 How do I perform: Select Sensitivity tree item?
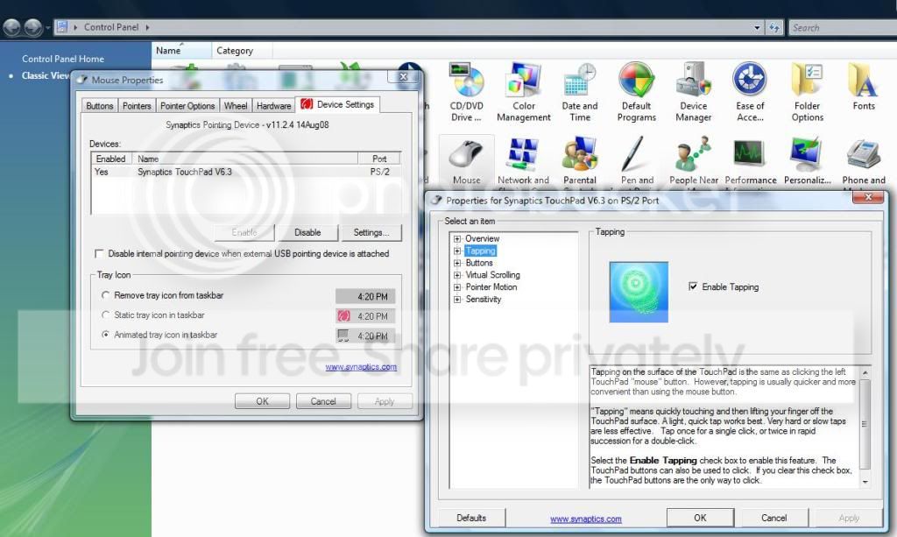pyautogui.click(x=483, y=299)
